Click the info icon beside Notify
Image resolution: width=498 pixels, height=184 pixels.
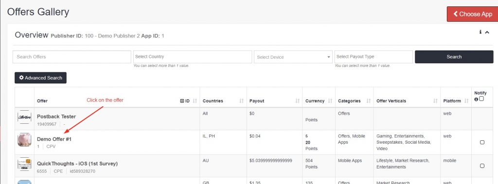pyautogui.click(x=476, y=100)
